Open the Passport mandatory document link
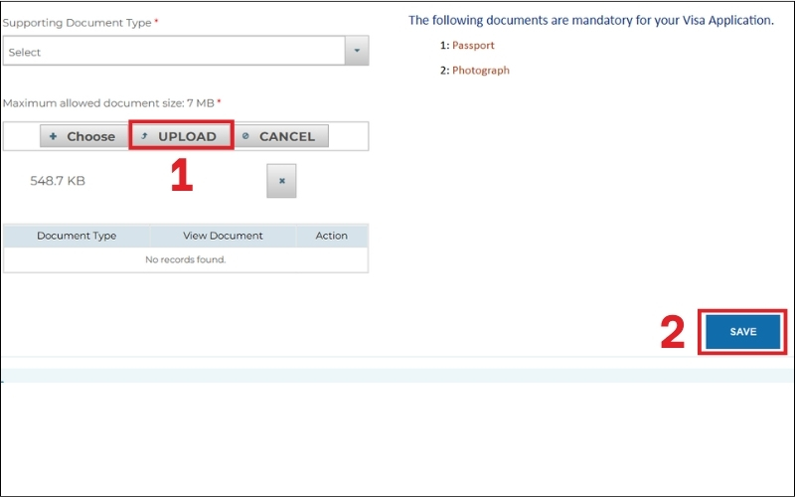 [473, 46]
